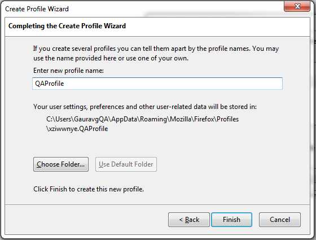Click the profile path ending in \Firefox\Profiles

(x=142, y=119)
